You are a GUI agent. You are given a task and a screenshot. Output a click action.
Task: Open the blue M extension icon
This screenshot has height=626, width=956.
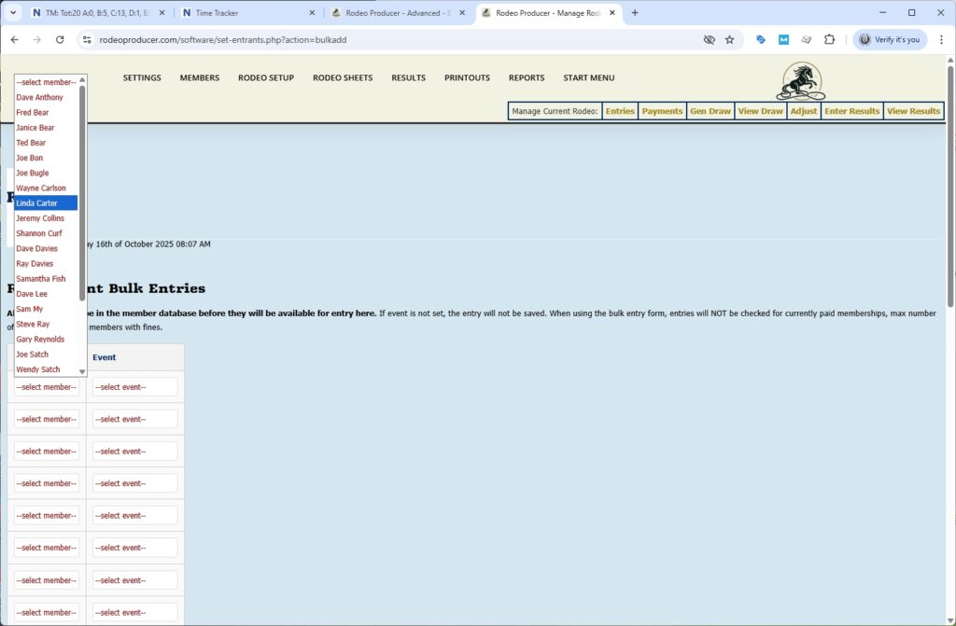pyautogui.click(x=782, y=39)
